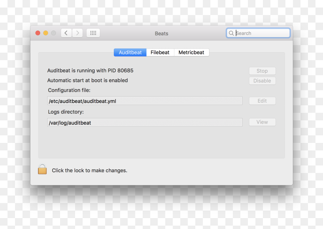Viewport: 323px width, 229px height.
Task: Minimize the Beats window with yellow button
Action: (45, 33)
